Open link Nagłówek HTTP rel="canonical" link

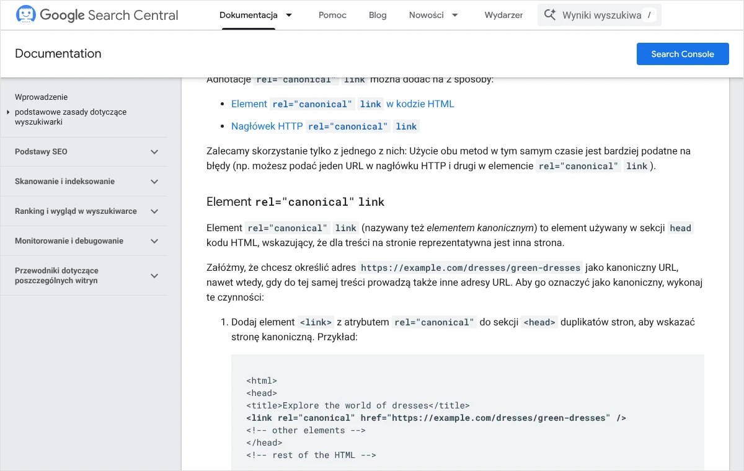pos(325,126)
